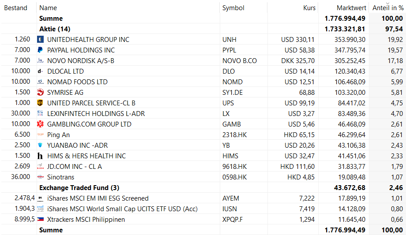The width and height of the screenshot is (406, 235).
Task: Click the Sinotrans logo icon
Action: 40,177
